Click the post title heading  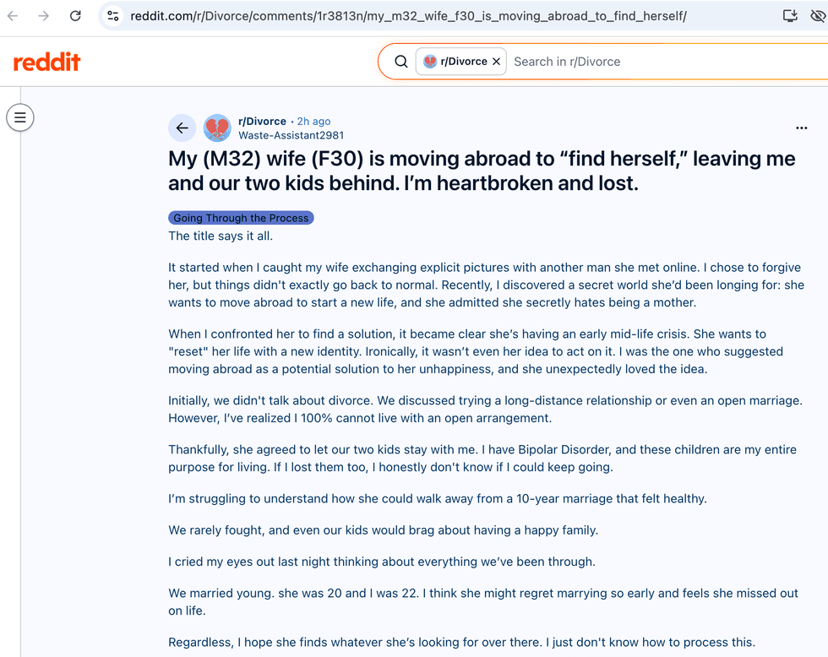point(482,171)
